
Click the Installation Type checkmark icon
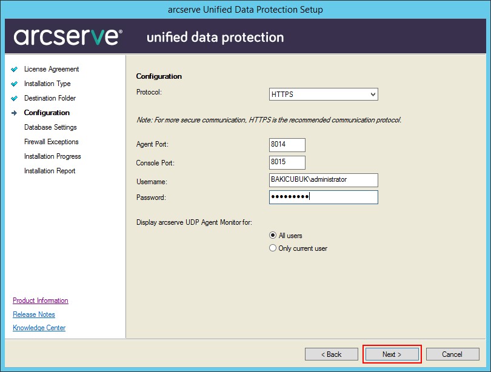(x=15, y=84)
